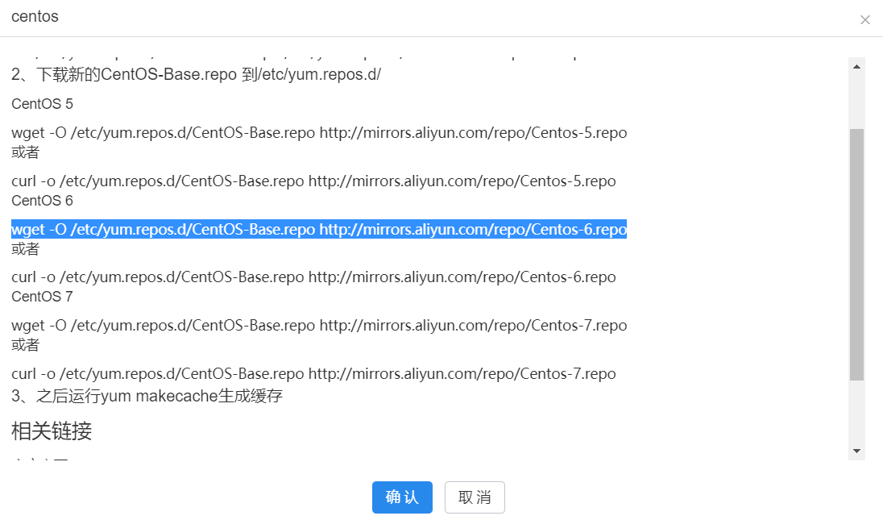Viewport: 883px width, 520px height.
Task: Click the scrollbar up arrow
Action: (856, 66)
